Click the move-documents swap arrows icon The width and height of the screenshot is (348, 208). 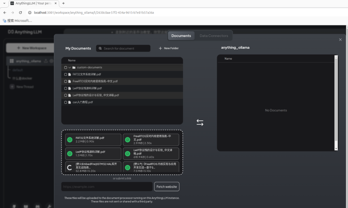coord(200,123)
